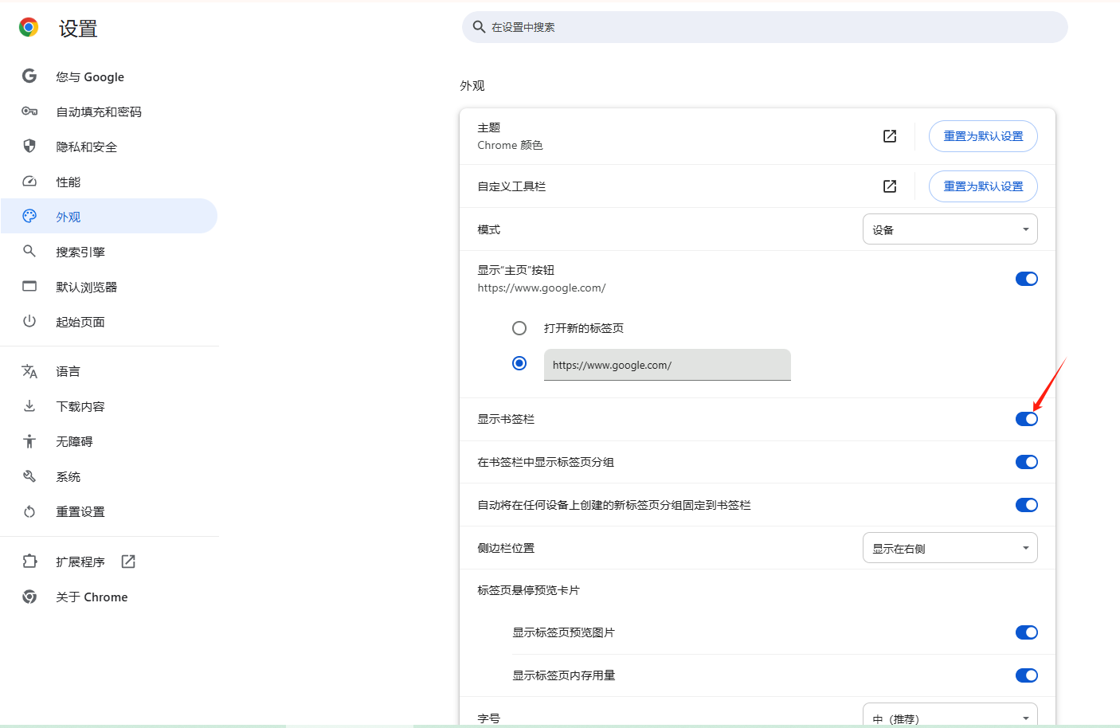Go to 自动填充和密码 section
The height and width of the screenshot is (728, 1120).
pos(109,112)
